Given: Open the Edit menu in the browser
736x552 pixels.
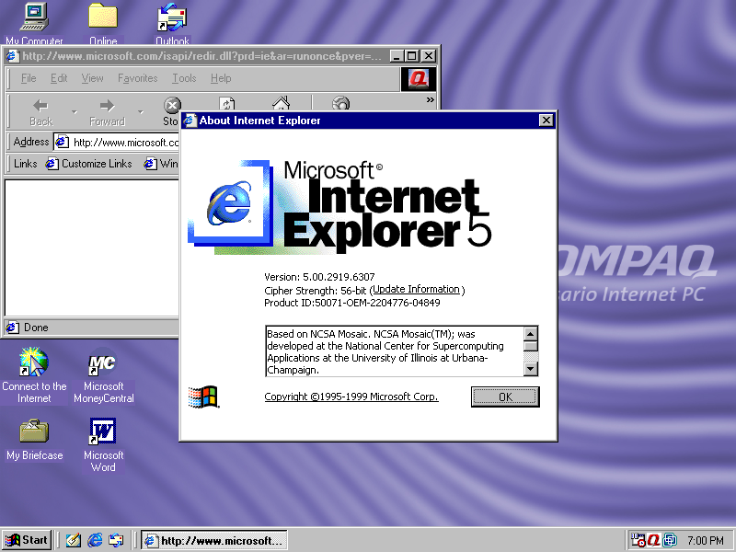Looking at the screenshot, I should tap(59, 78).
